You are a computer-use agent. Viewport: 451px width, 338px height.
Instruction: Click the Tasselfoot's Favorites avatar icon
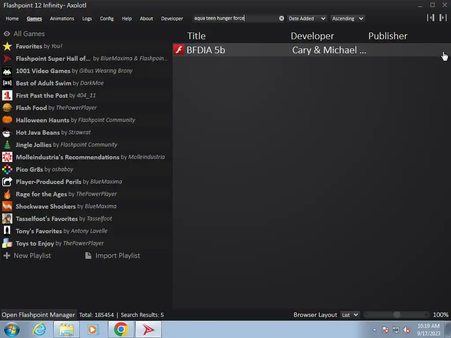(7, 219)
